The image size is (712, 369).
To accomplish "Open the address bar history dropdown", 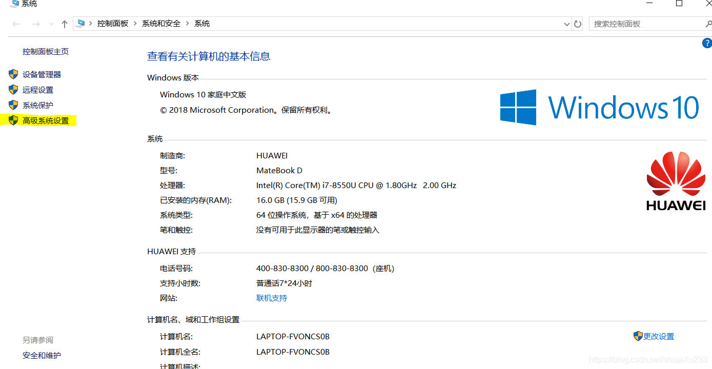I will coord(567,24).
